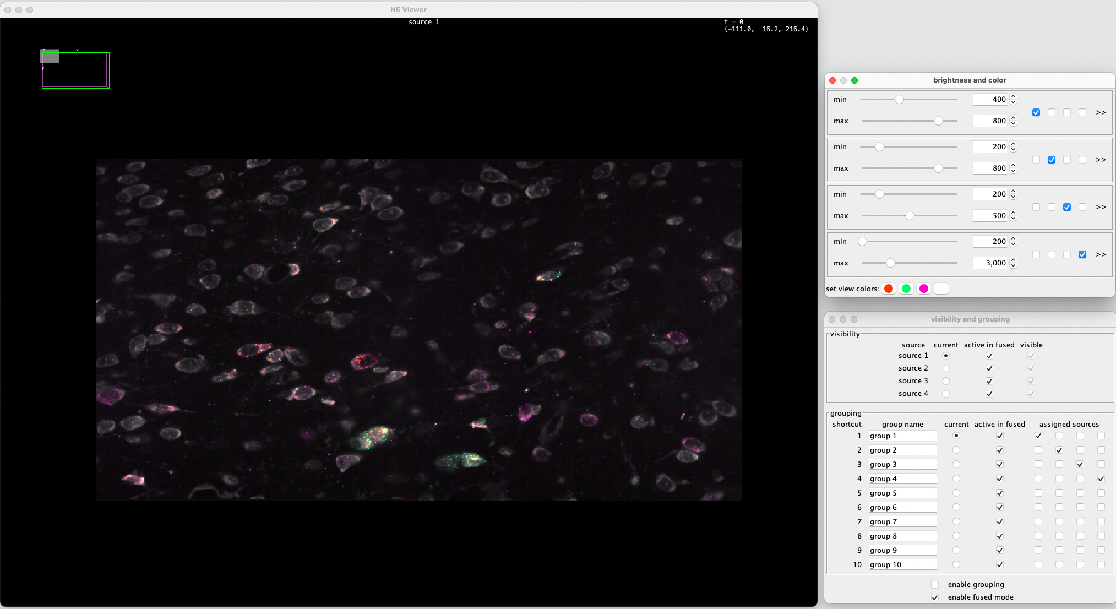Toggle active in fused for source 3

pos(989,381)
